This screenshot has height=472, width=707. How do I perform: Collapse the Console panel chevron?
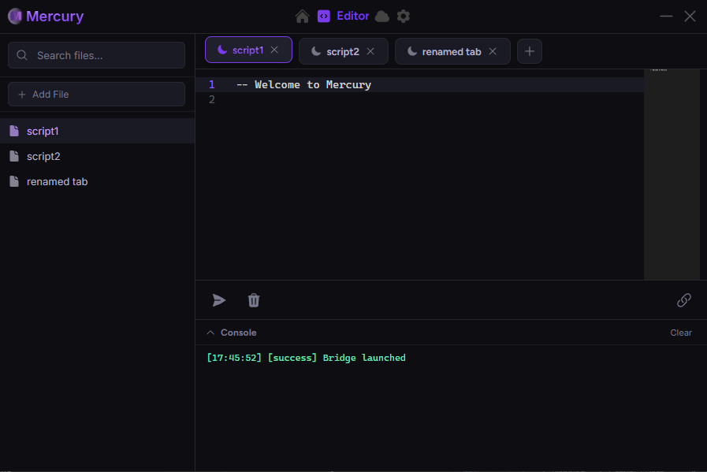pos(210,333)
